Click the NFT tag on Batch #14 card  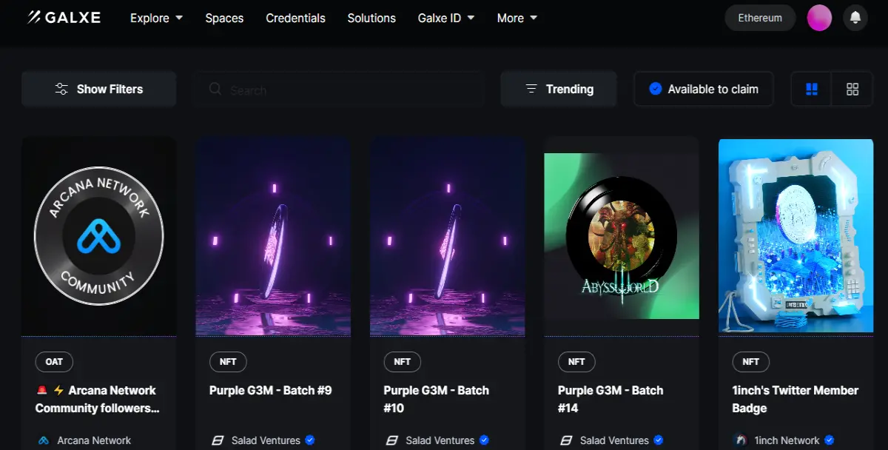tap(576, 362)
